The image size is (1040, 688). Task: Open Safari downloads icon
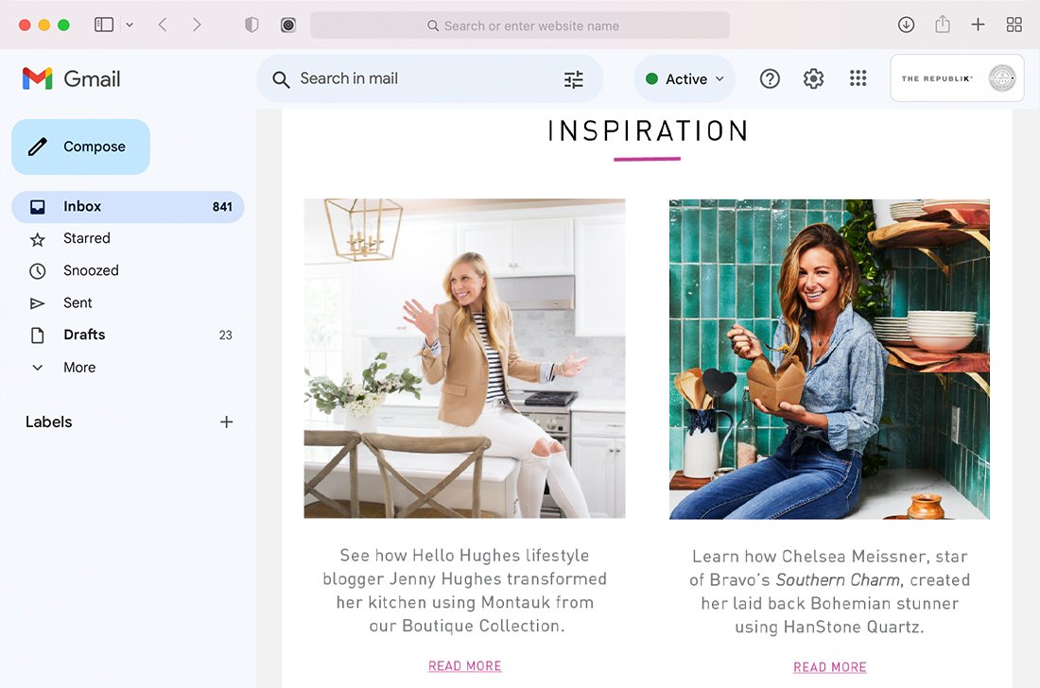point(906,26)
